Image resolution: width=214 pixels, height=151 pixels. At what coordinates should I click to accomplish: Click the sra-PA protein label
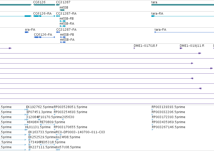tap(30, 30)
